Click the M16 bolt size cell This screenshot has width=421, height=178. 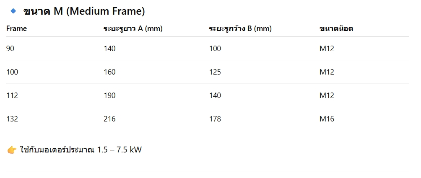(327, 119)
